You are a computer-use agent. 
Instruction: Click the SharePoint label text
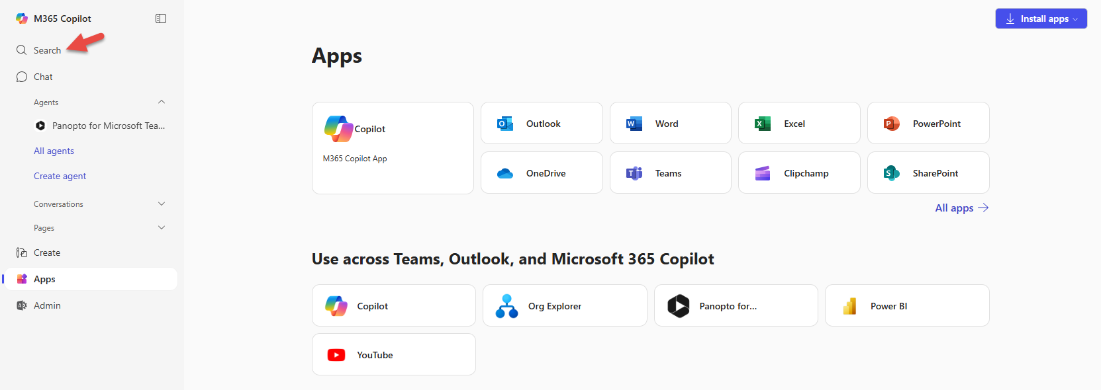(935, 173)
